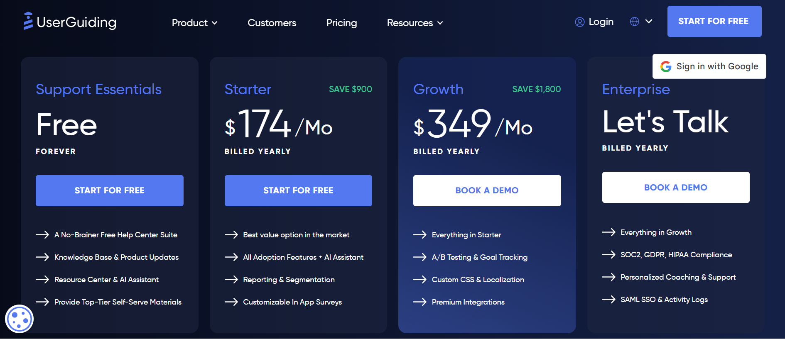Click the Google G icon
785x339 pixels.
[x=666, y=66]
